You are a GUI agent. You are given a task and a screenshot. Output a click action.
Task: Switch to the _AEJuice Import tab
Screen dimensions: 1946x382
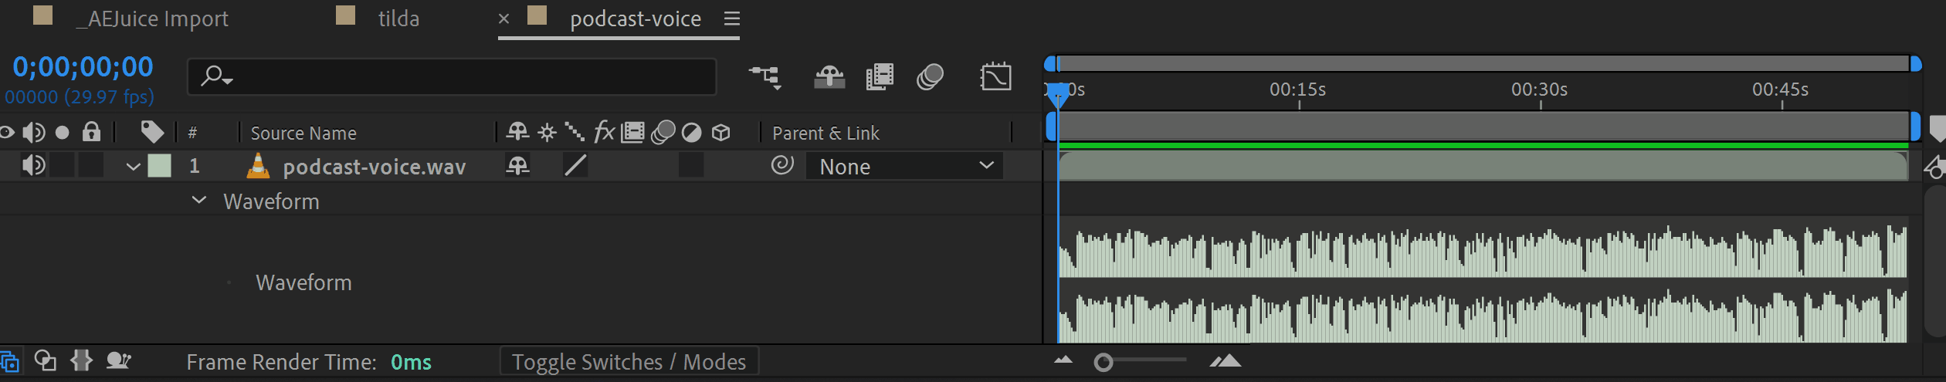tap(158, 19)
